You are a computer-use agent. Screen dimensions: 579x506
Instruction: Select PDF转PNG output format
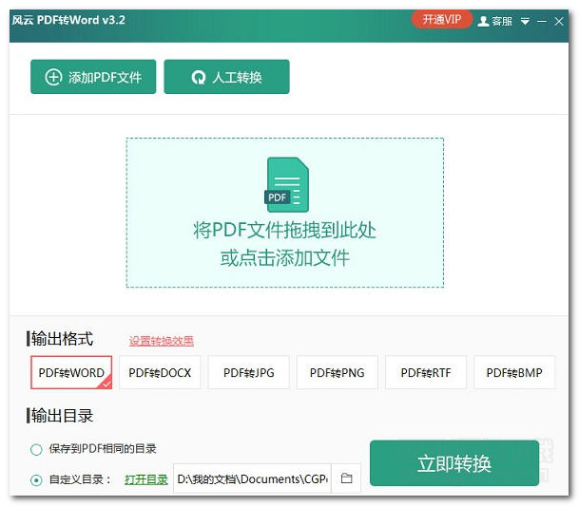point(338,372)
